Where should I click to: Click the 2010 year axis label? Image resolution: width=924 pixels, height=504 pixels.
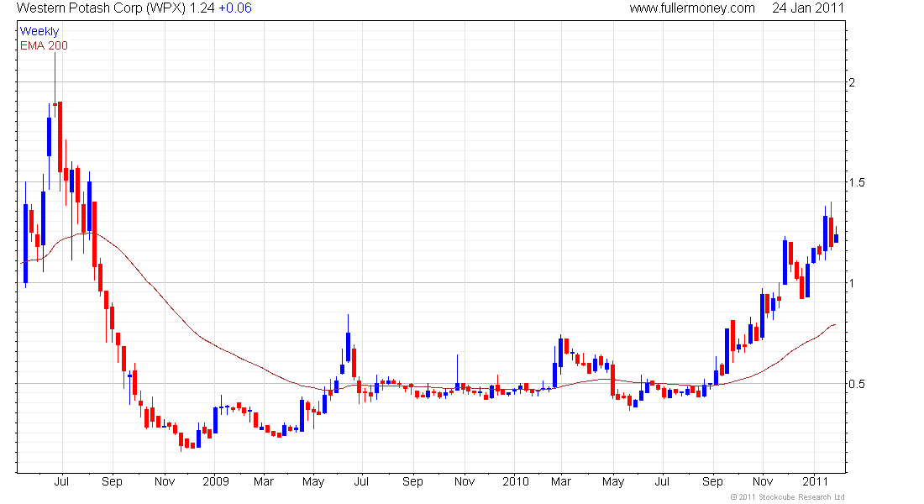pos(516,481)
